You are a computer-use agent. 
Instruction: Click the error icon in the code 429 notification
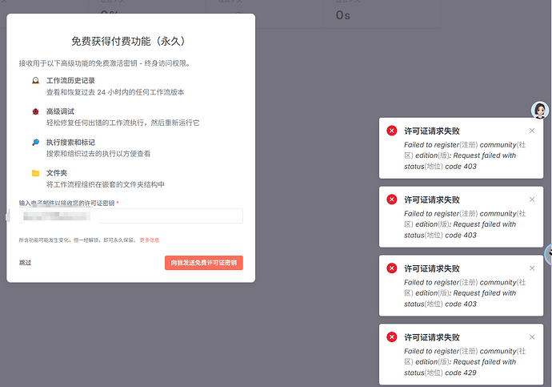391,337
